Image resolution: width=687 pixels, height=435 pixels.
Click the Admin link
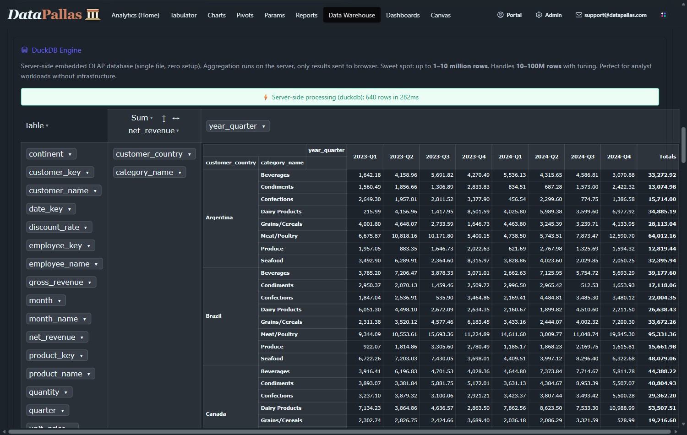coord(549,15)
